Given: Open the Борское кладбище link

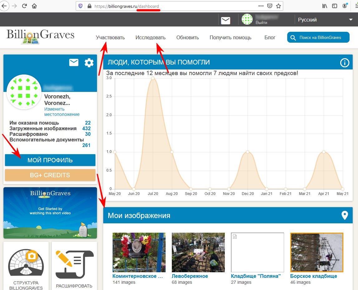Looking at the screenshot, I should pos(313,276).
